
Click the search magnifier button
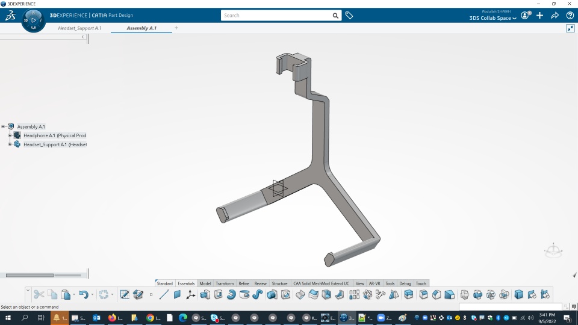click(335, 16)
